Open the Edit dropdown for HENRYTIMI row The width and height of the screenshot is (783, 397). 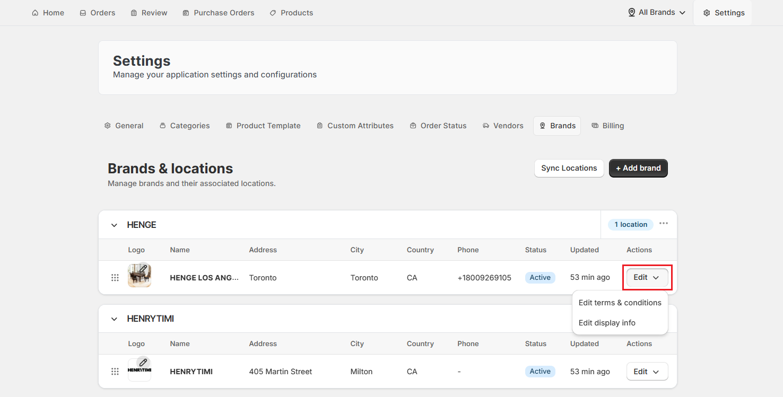647,372
